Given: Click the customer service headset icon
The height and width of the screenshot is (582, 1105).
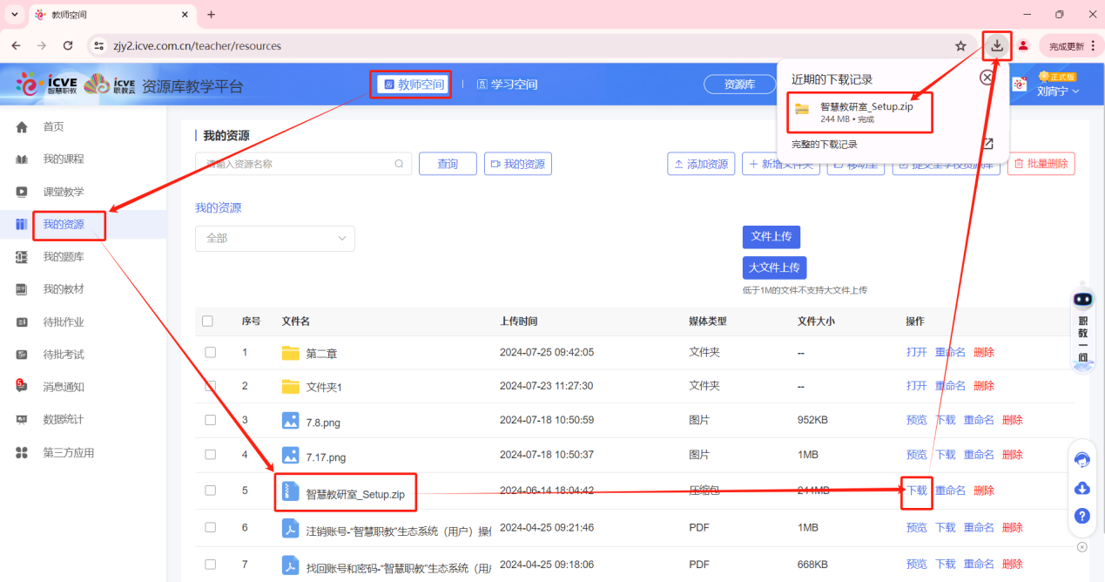Looking at the screenshot, I should (x=1082, y=459).
